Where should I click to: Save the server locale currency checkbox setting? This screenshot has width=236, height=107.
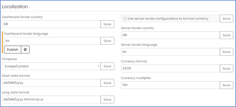click(x=226, y=18)
